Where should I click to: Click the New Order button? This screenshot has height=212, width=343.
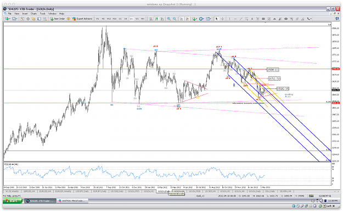click(x=58, y=19)
